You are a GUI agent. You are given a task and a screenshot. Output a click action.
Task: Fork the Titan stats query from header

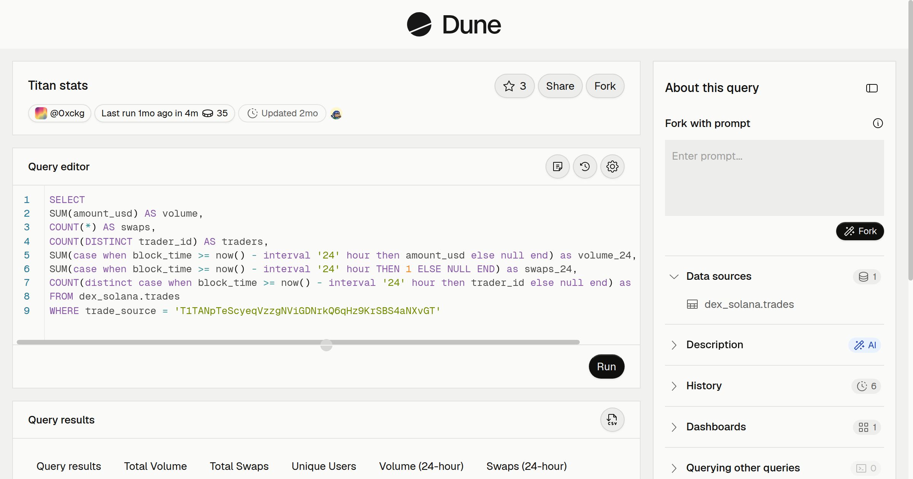605,86
